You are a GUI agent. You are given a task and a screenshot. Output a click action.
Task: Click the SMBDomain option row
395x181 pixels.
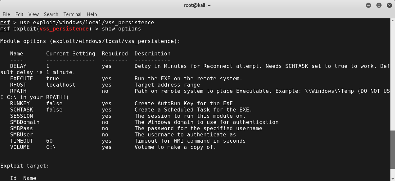[x=144, y=122]
